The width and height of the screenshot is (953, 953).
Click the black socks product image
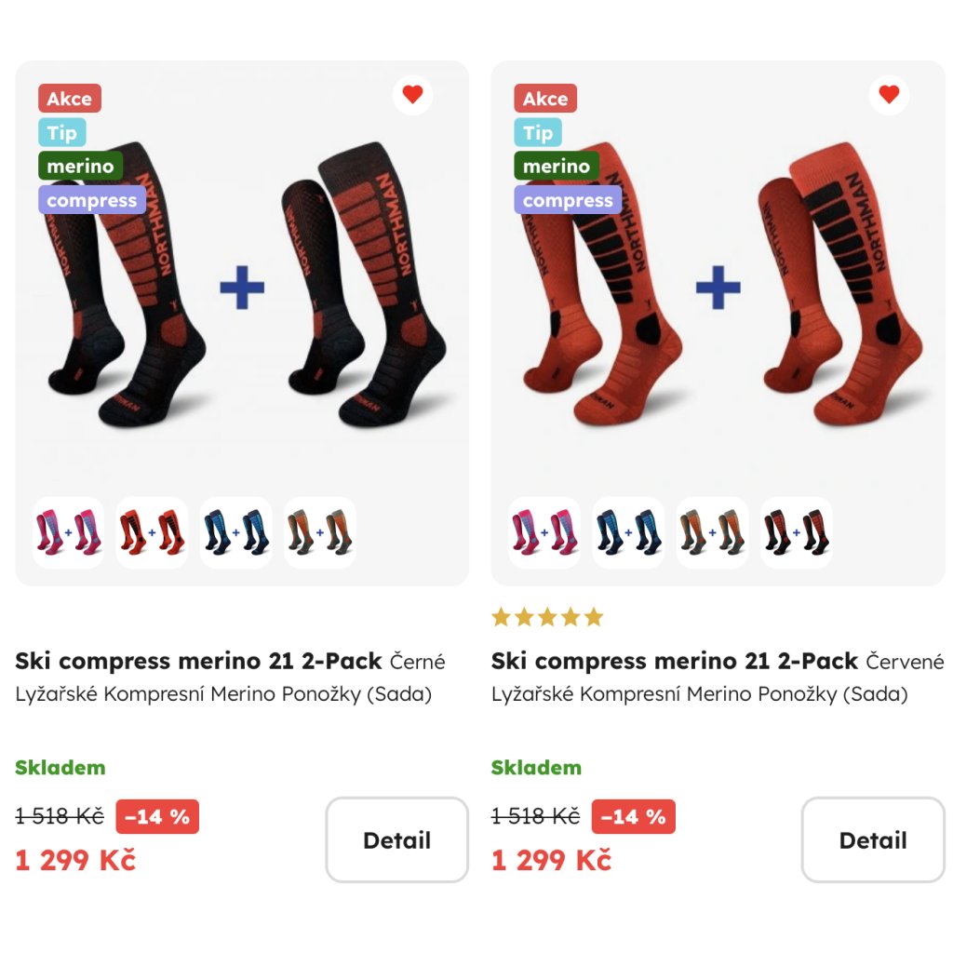tap(242, 286)
